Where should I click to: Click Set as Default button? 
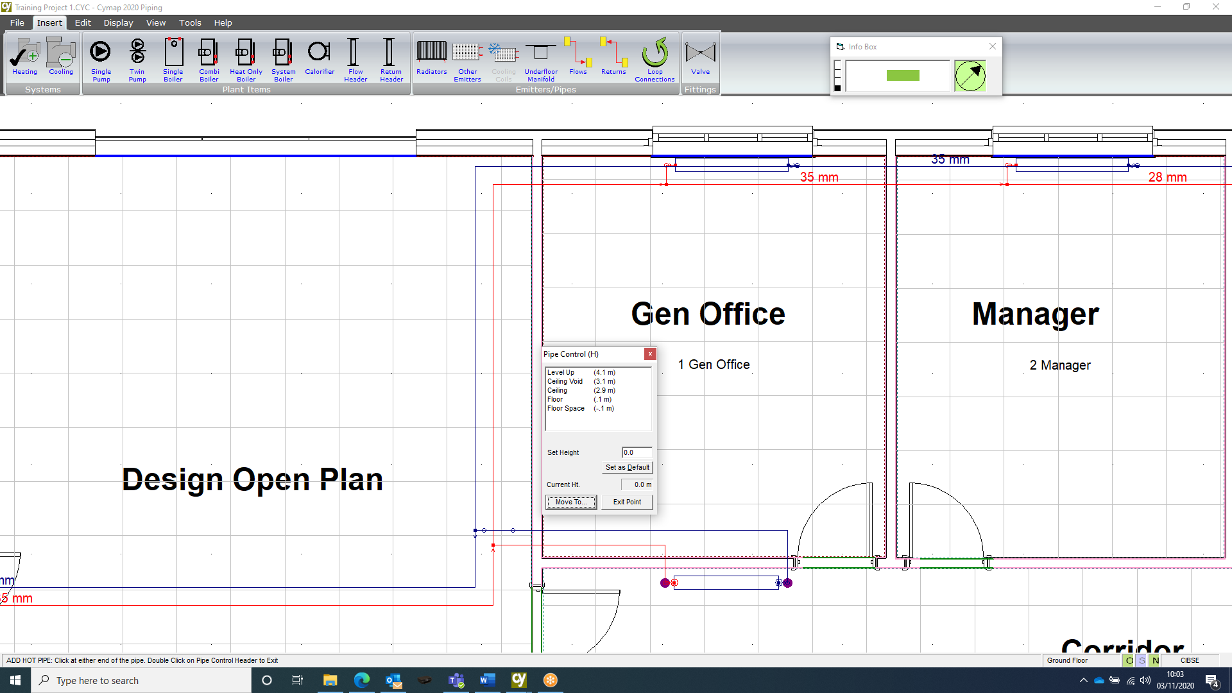point(627,467)
